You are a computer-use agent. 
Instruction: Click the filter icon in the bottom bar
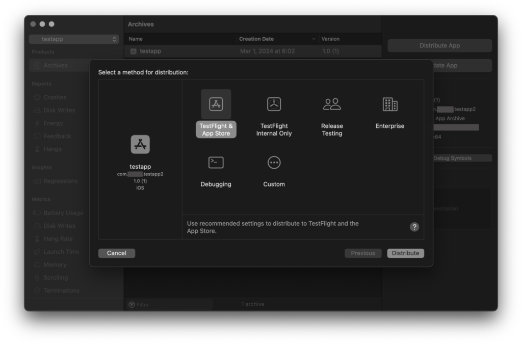(x=132, y=304)
